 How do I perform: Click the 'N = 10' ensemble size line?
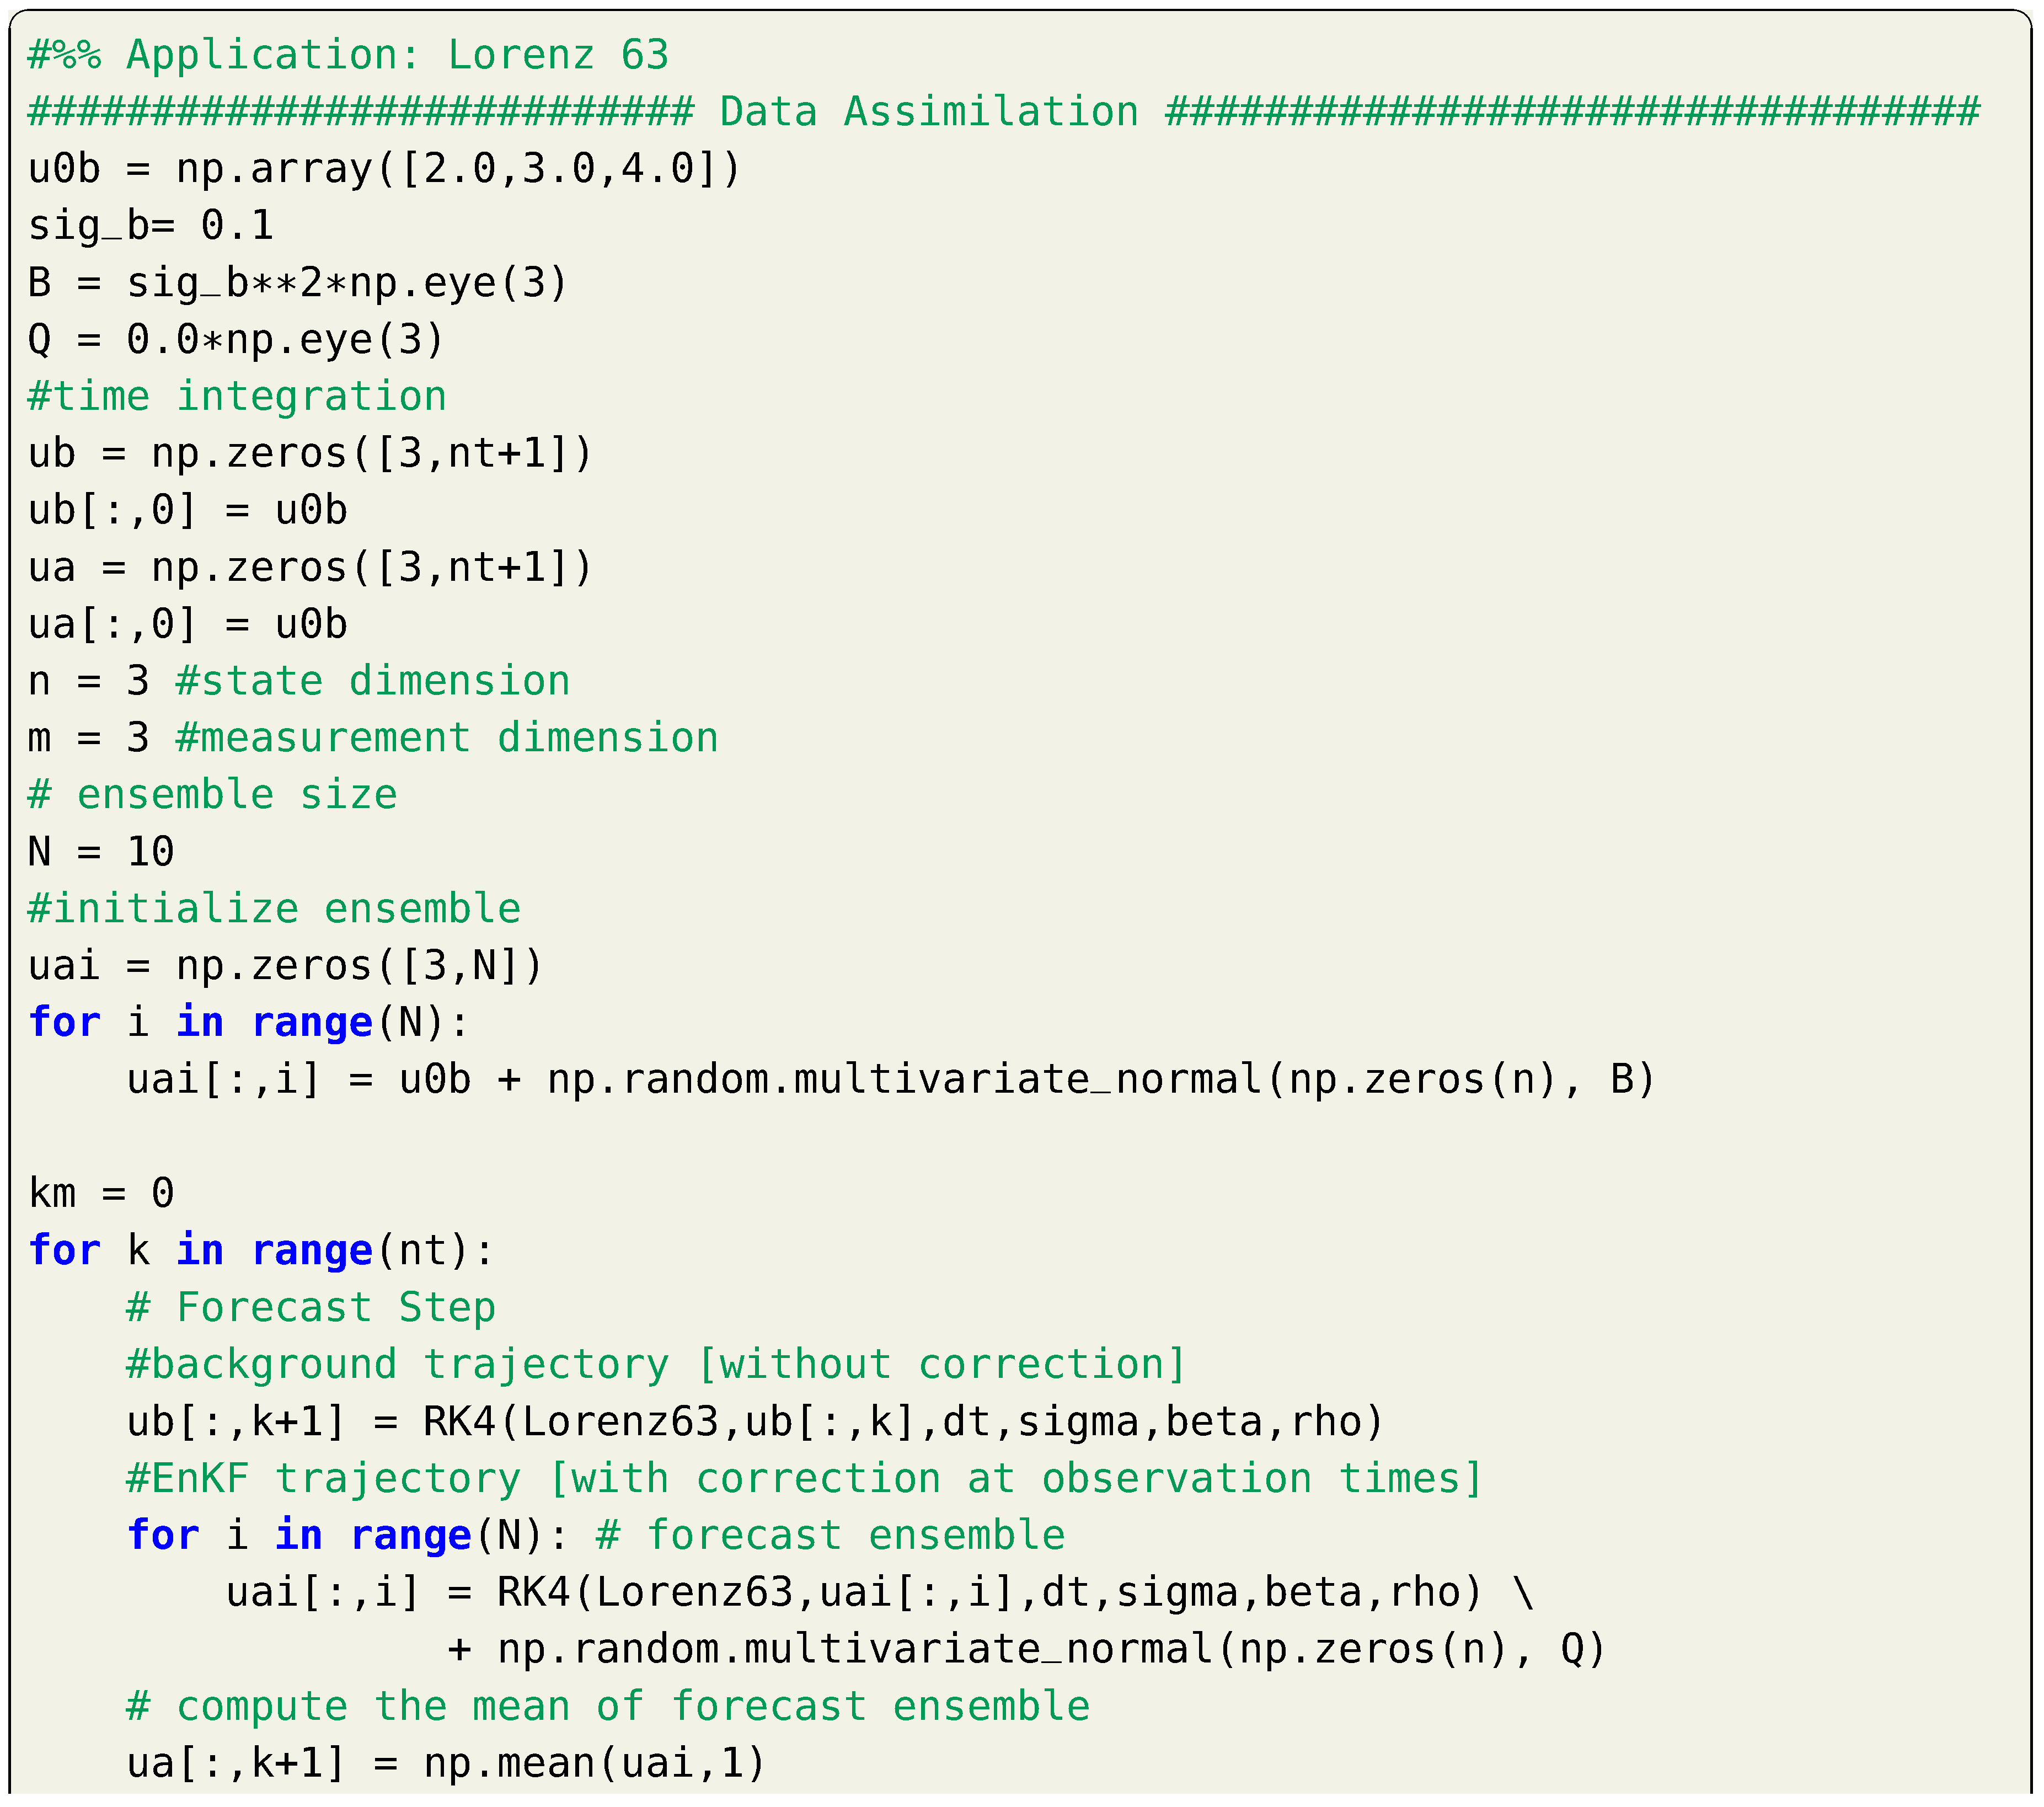tap(101, 852)
